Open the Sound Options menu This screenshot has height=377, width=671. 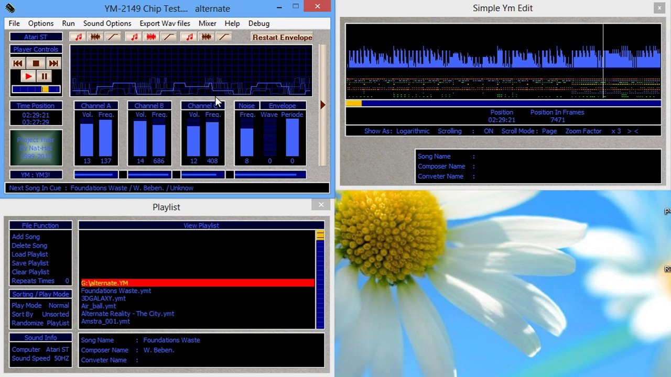click(x=107, y=24)
